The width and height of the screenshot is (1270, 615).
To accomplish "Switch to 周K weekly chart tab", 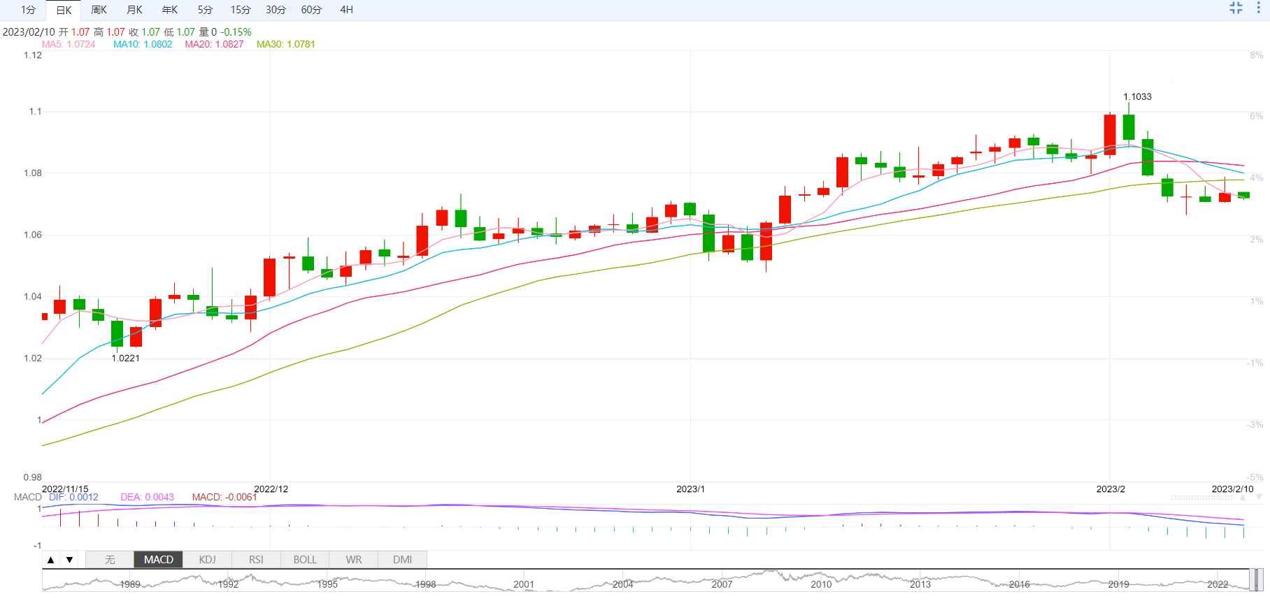I will [x=99, y=10].
